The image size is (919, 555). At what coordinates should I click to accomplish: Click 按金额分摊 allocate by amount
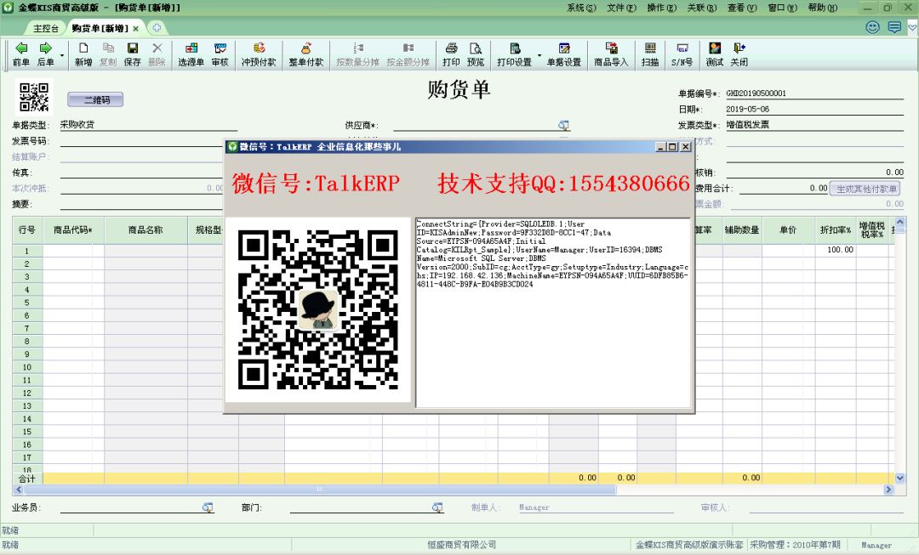click(408, 54)
